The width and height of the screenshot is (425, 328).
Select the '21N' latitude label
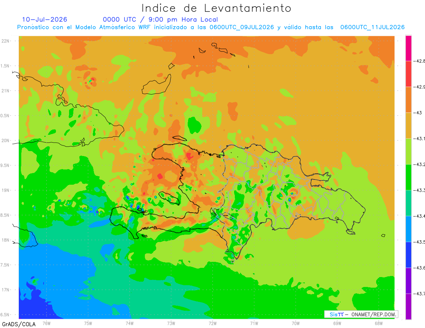[x=6, y=91]
